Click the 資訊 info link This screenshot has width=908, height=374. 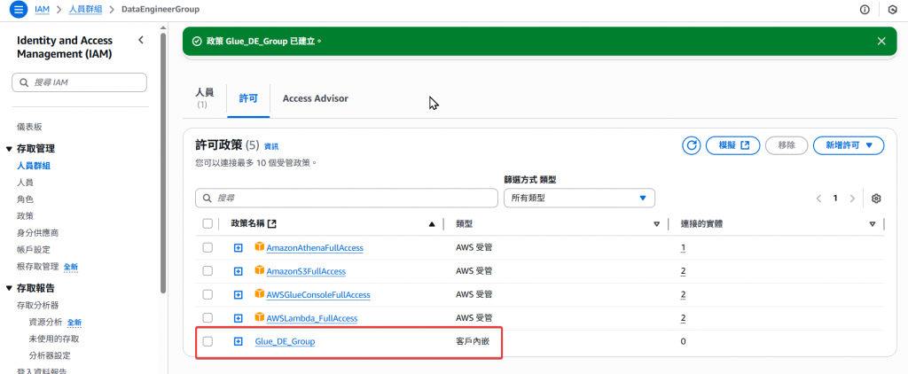pos(271,147)
